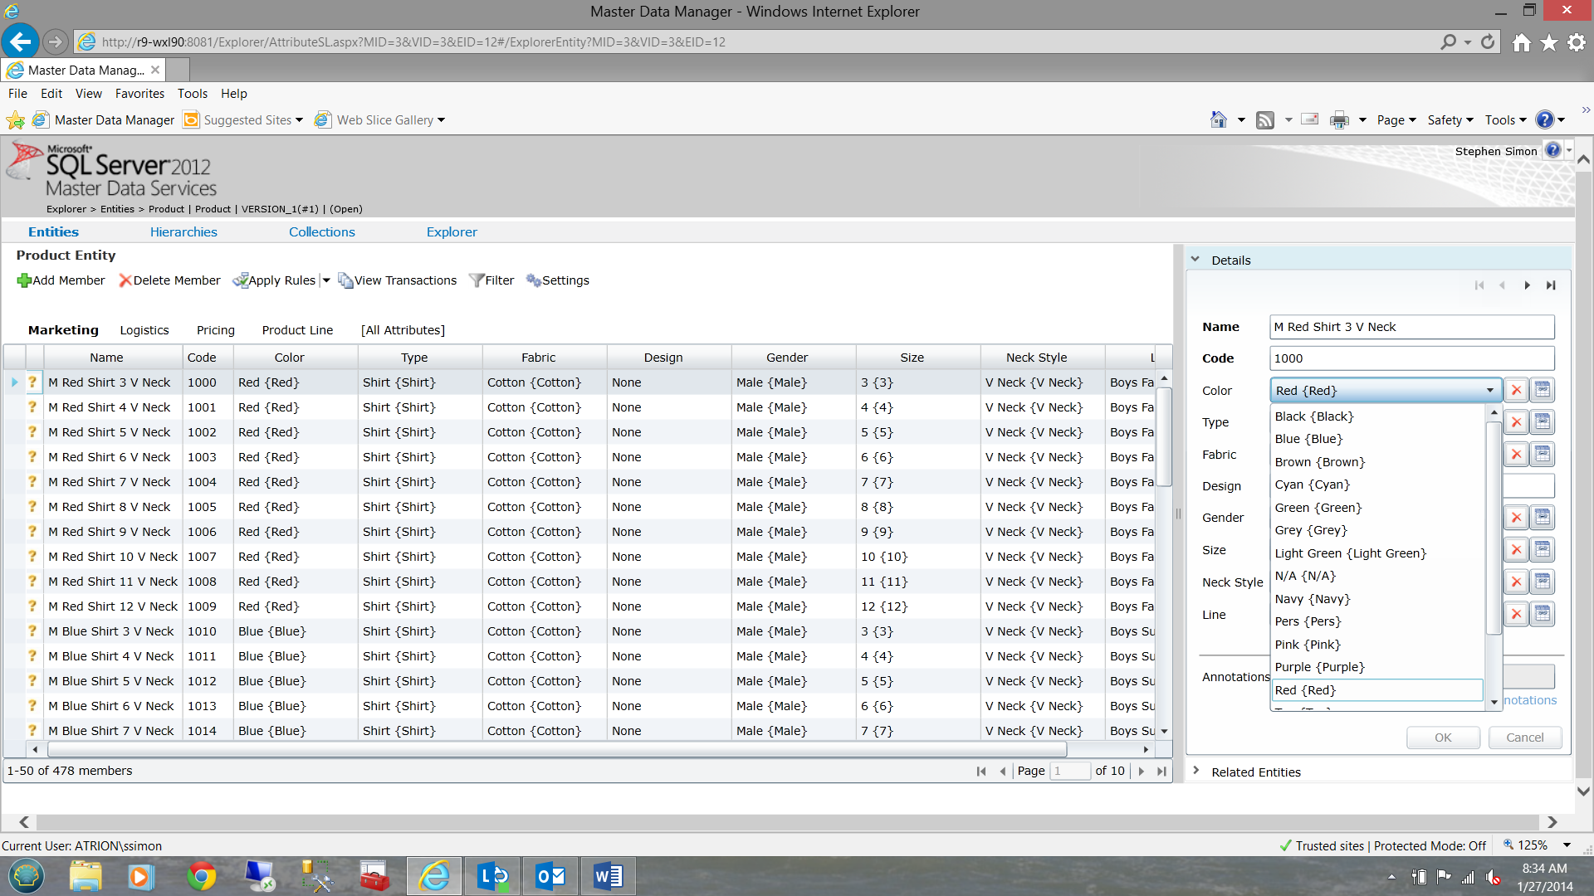The width and height of the screenshot is (1594, 896).
Task: Open Word from the Windows taskbar
Action: click(608, 876)
